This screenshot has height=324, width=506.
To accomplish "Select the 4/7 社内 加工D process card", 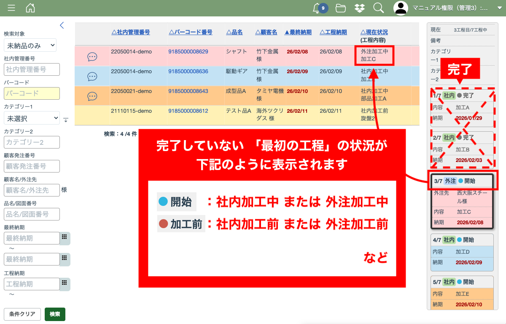I will pos(462,252).
